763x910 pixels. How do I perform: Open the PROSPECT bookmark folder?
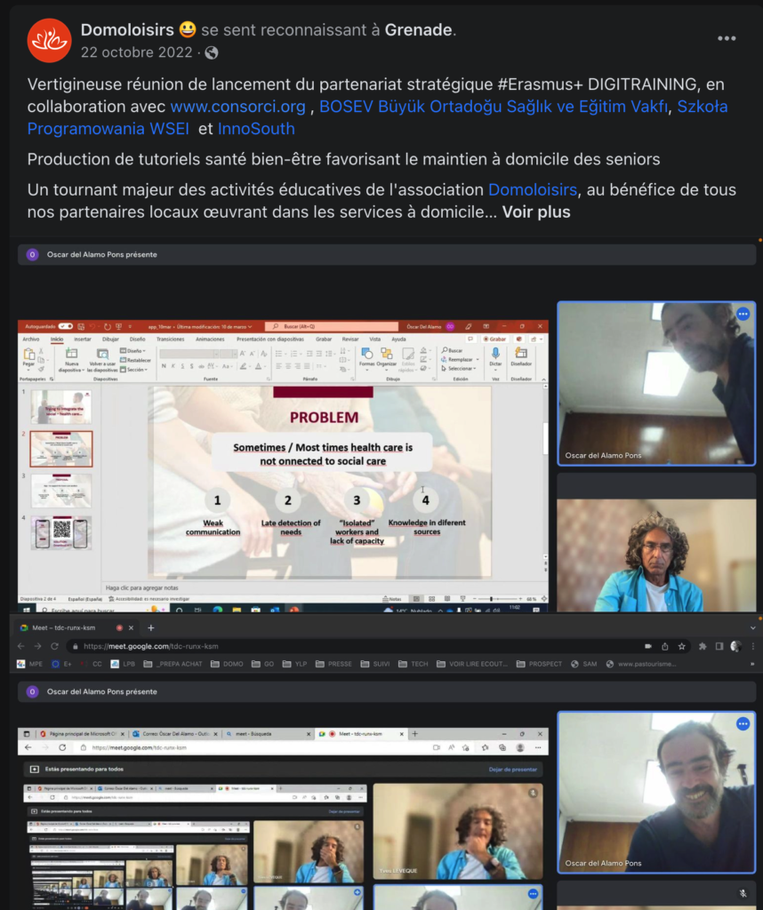click(540, 664)
